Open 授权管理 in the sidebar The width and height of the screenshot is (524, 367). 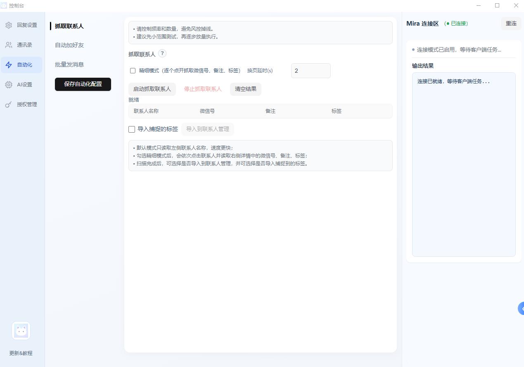point(22,105)
